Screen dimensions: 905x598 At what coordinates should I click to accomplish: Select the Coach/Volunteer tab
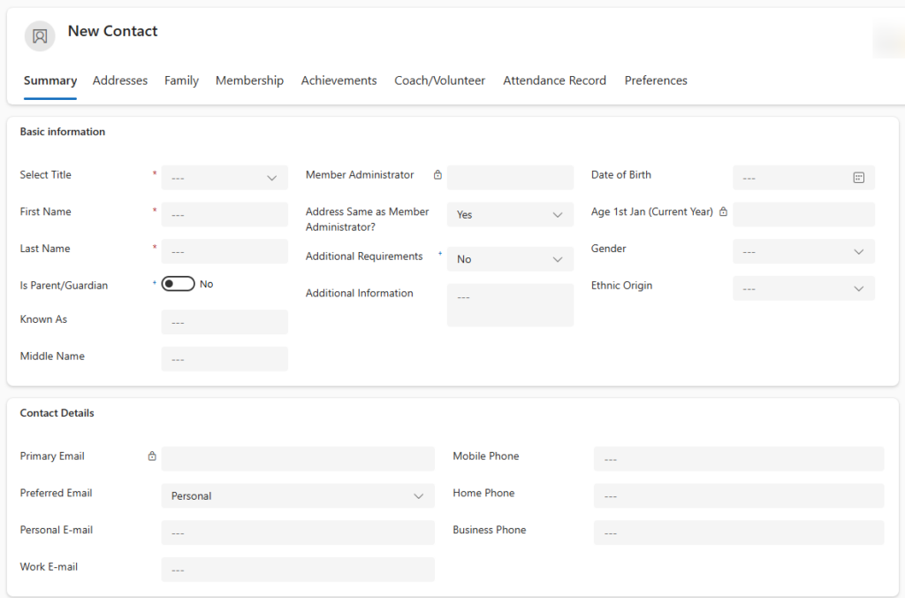coord(439,80)
